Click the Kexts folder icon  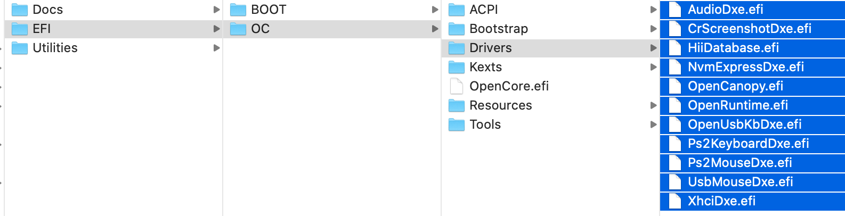tap(457, 67)
